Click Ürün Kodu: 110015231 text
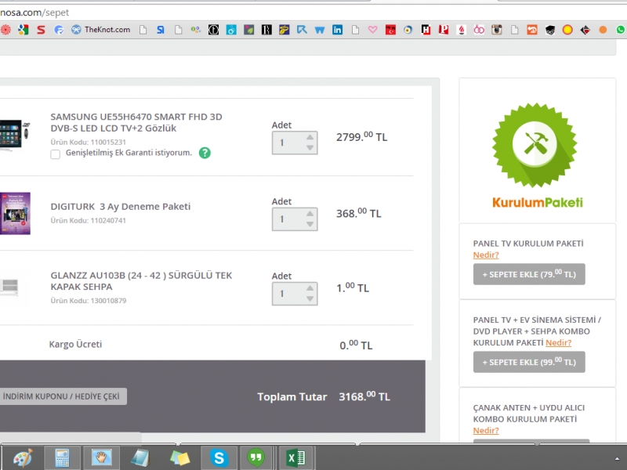 [x=88, y=142]
